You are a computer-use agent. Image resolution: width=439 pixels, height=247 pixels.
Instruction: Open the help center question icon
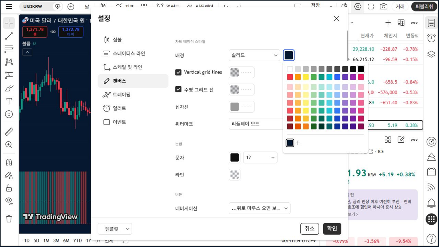431,239
